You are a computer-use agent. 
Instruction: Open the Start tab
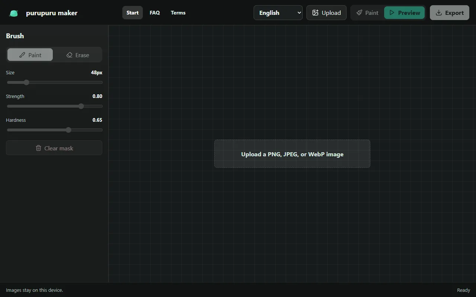tap(132, 13)
